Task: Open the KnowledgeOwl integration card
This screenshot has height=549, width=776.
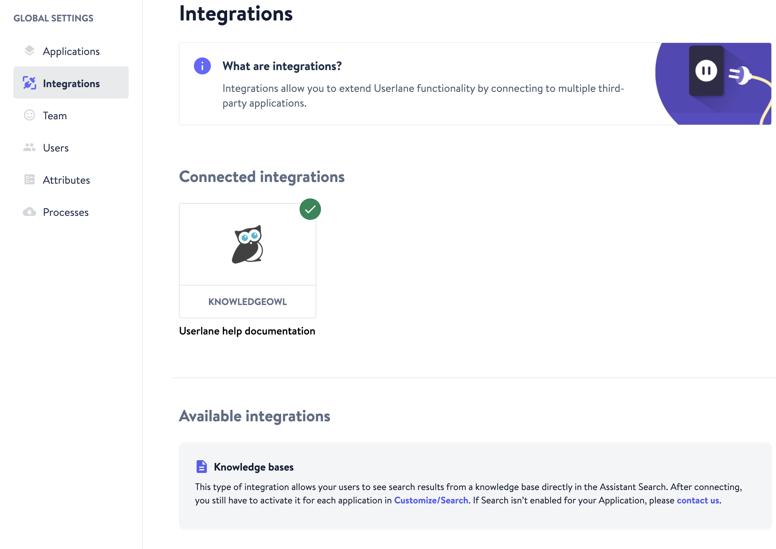Action: click(x=247, y=244)
